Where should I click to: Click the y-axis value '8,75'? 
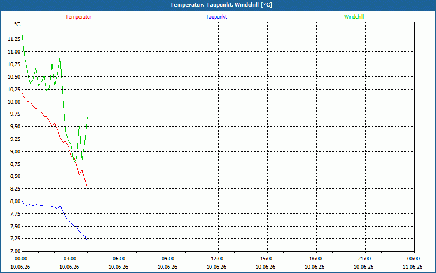tap(15, 164)
